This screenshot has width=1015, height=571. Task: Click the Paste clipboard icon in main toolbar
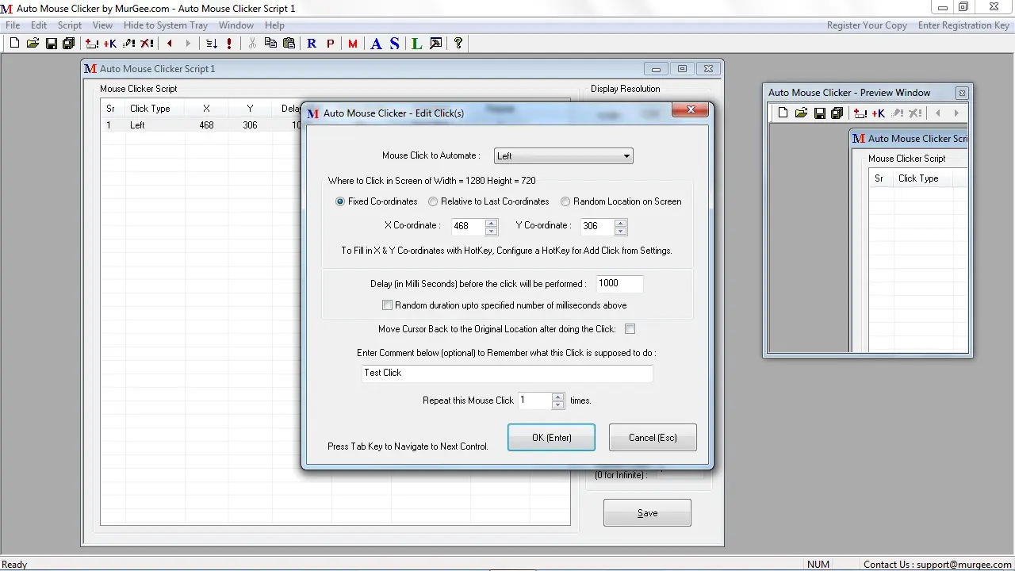289,44
